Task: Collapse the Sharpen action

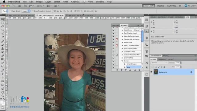Action: [x=122, y=61]
